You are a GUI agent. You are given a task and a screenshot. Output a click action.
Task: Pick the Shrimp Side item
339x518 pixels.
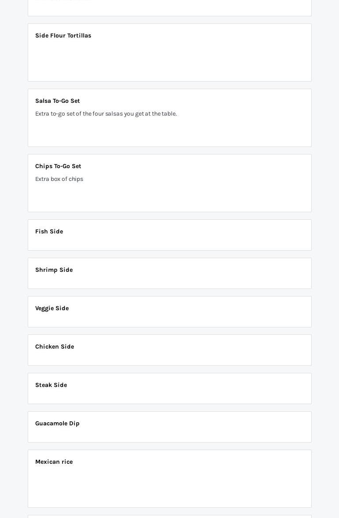169,274
